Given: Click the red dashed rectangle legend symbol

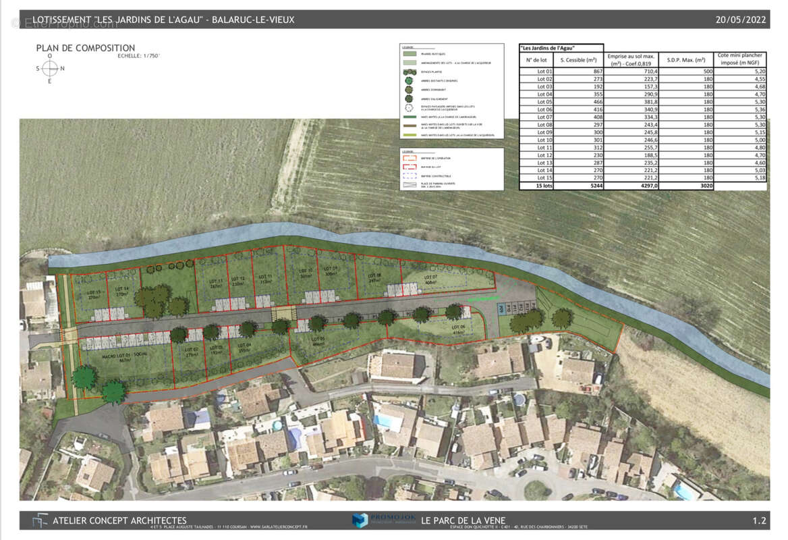Looking at the screenshot, I should 409,166.
